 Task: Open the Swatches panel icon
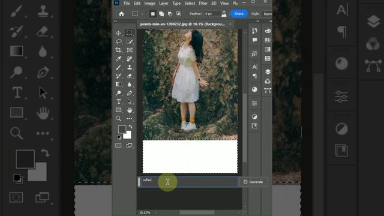click(x=268, y=40)
